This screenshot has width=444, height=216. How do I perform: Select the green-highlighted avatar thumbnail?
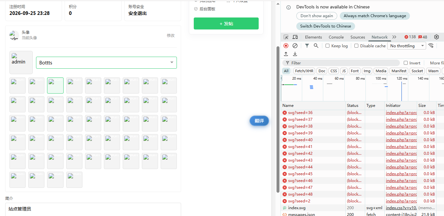(x=55, y=85)
